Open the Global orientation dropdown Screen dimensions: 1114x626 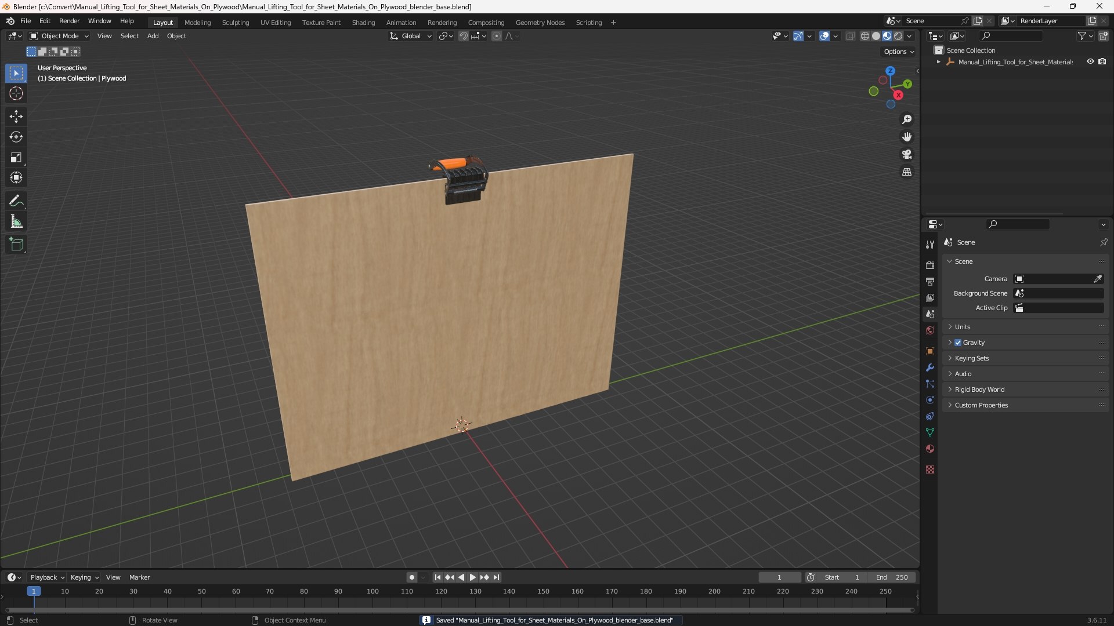(x=411, y=36)
